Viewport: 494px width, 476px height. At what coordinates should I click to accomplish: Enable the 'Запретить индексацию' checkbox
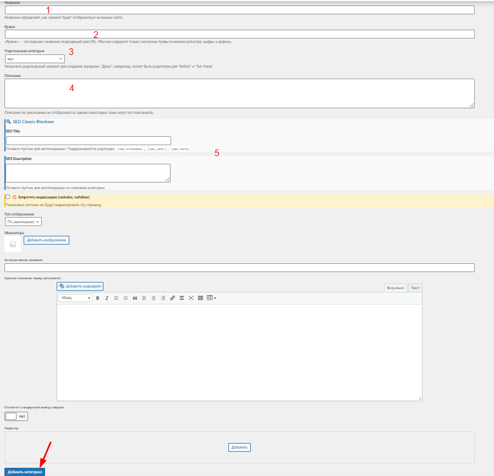tap(8, 197)
